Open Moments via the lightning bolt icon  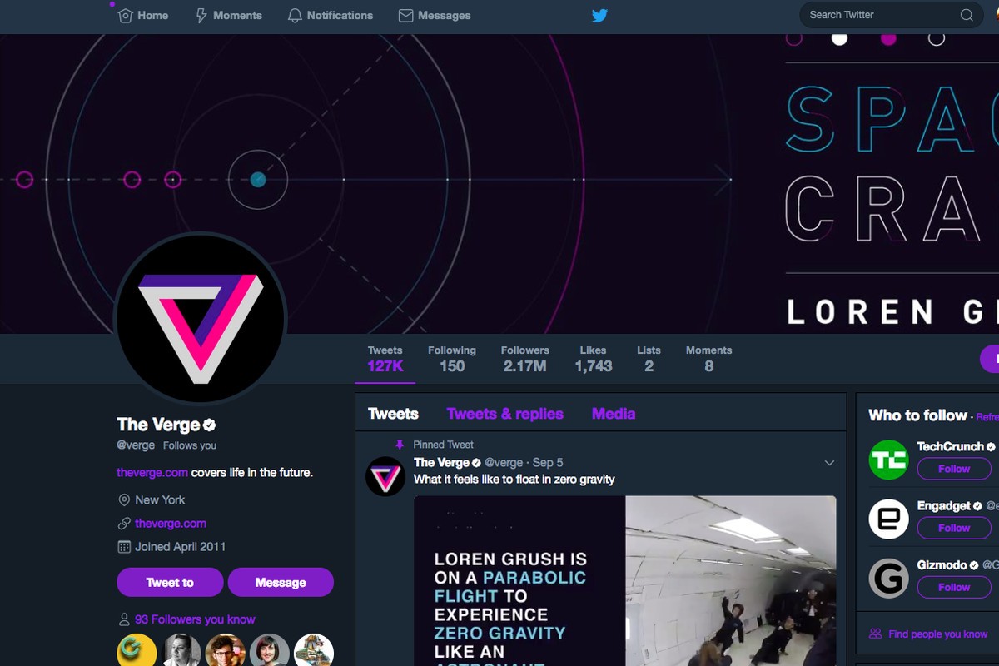point(201,15)
